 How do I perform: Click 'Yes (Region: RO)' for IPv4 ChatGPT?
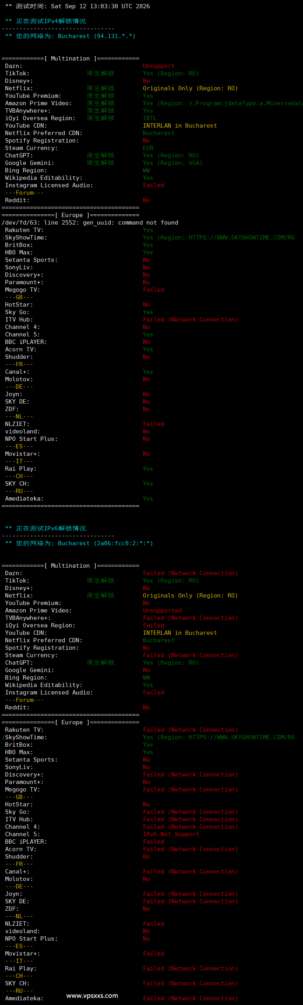coord(171,155)
